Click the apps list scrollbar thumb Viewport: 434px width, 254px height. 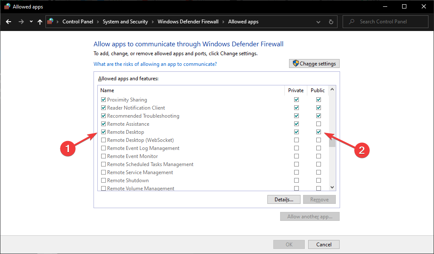tap(332, 141)
